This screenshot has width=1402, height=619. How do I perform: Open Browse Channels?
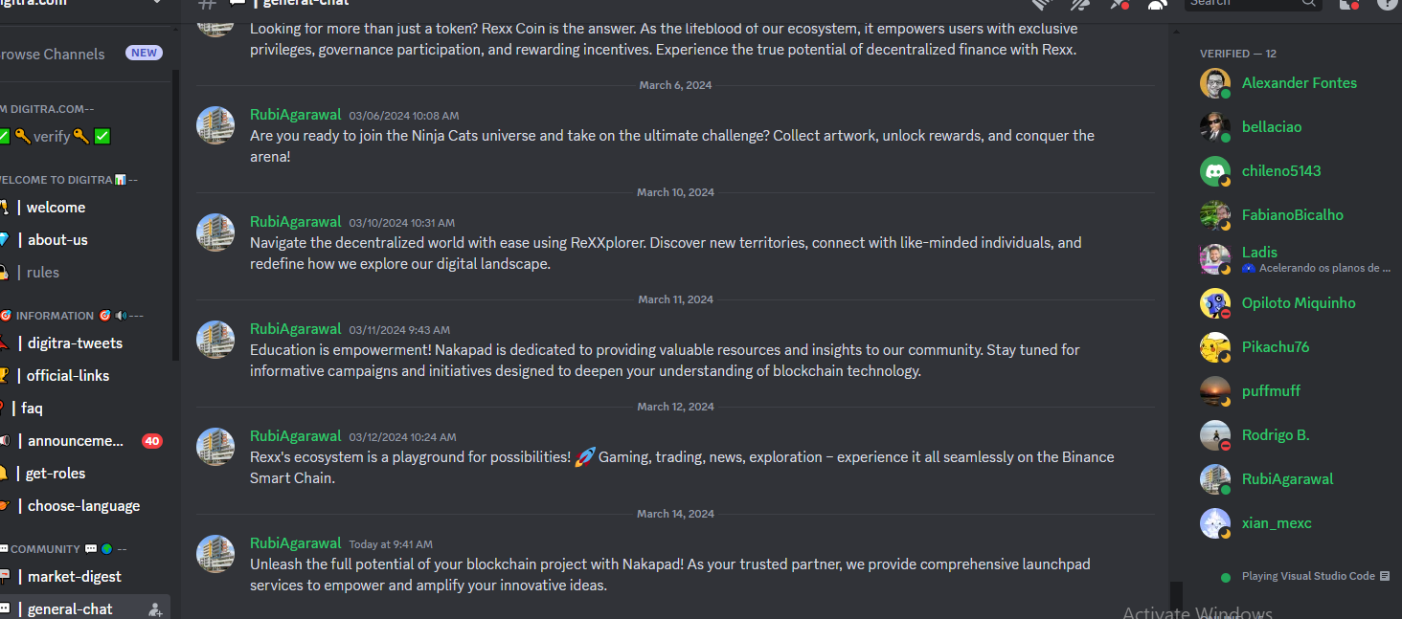tap(53, 55)
